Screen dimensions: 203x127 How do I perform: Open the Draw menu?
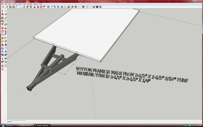[20, 4]
